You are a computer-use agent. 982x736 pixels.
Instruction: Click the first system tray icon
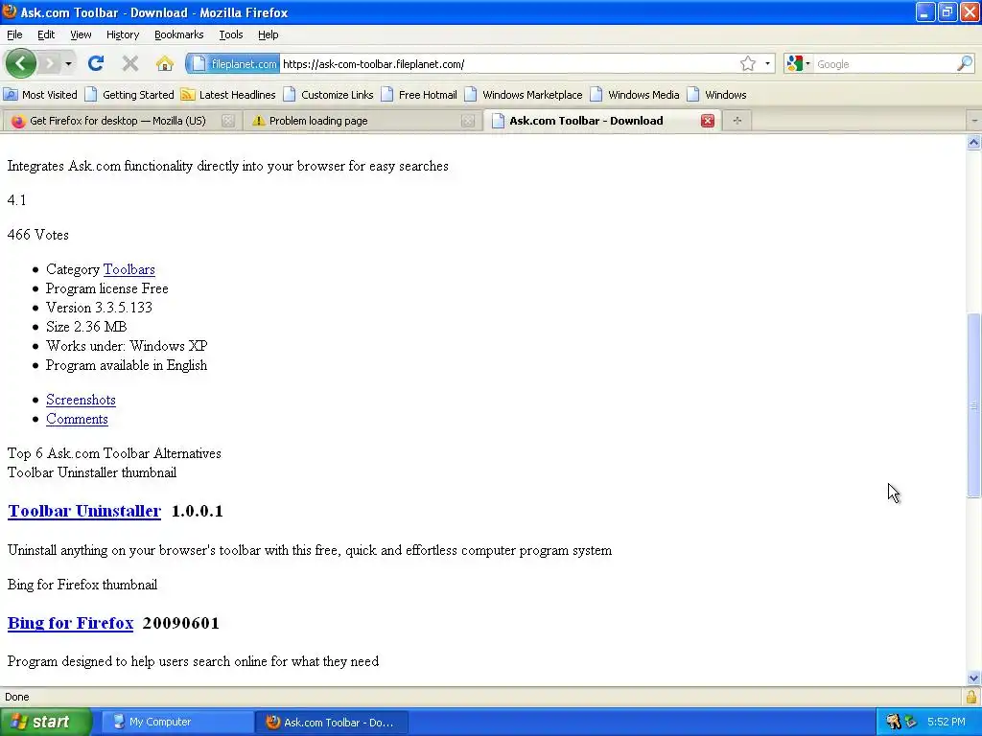(x=893, y=722)
